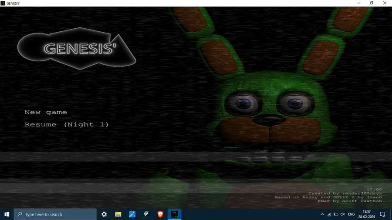This screenshot has height=220, width=392.
Task: Click the GENESIS' logo graphic
Action: 77,48
